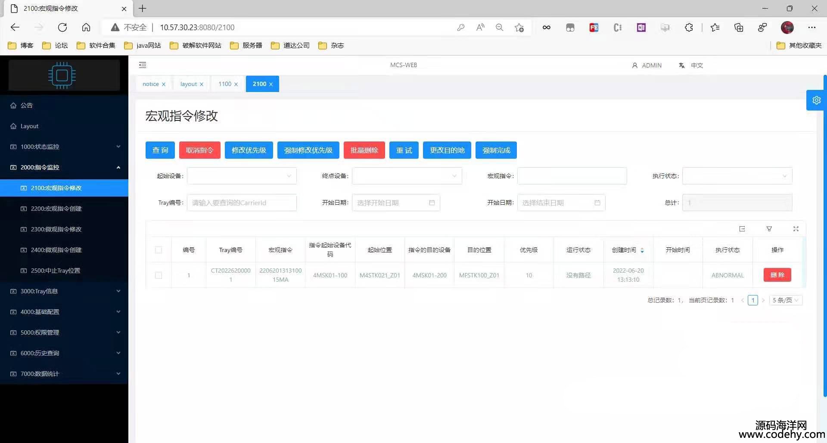
Task: Expand 1000:状态监控 menu
Action: click(64, 147)
